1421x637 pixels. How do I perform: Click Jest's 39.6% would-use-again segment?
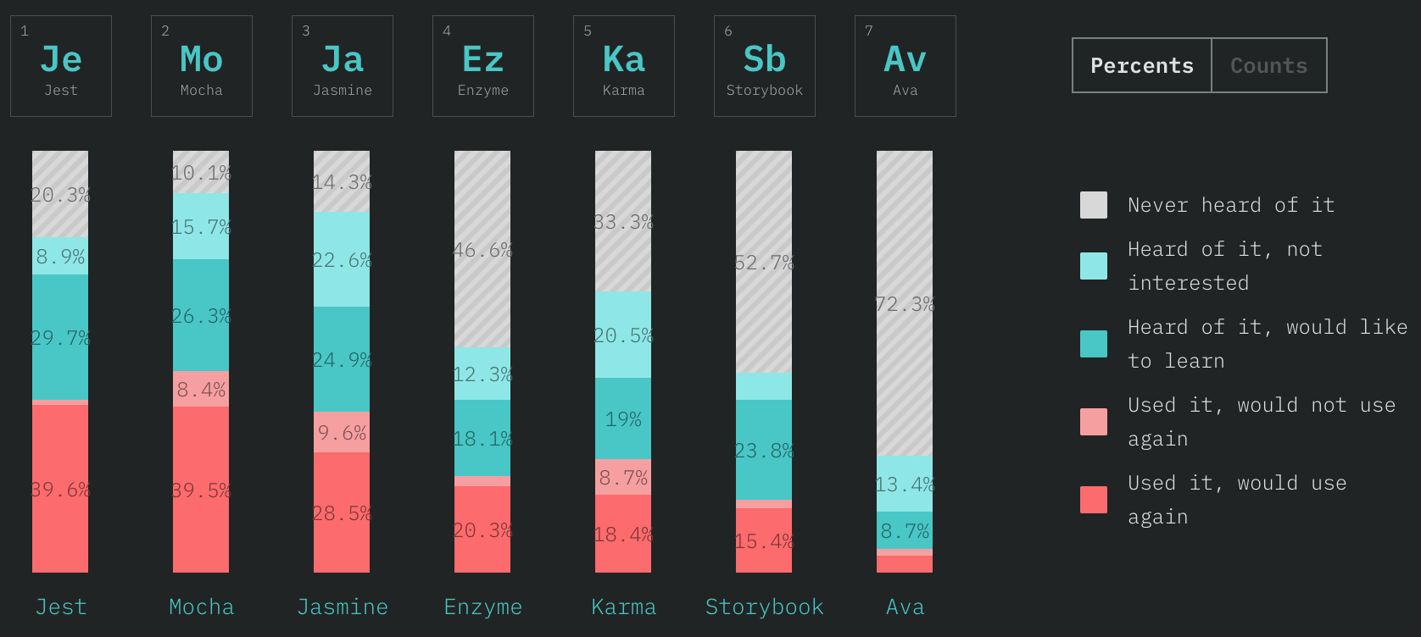pyautogui.click(x=60, y=489)
